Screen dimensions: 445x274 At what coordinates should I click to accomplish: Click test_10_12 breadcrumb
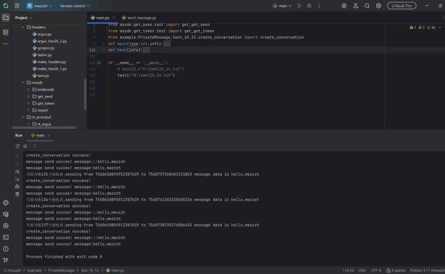pos(90,270)
